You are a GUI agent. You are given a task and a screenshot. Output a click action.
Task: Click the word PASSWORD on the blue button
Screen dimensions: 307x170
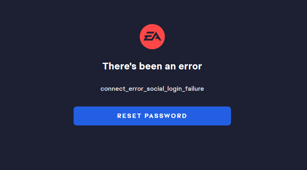point(166,116)
